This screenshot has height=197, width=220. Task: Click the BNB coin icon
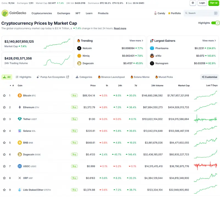pyautogui.click(x=20, y=143)
